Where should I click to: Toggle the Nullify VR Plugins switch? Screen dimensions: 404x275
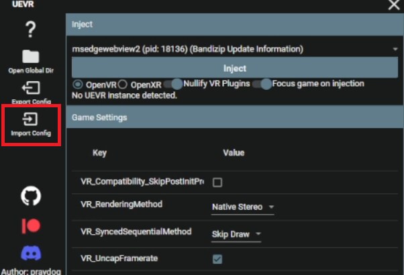tap(174, 85)
